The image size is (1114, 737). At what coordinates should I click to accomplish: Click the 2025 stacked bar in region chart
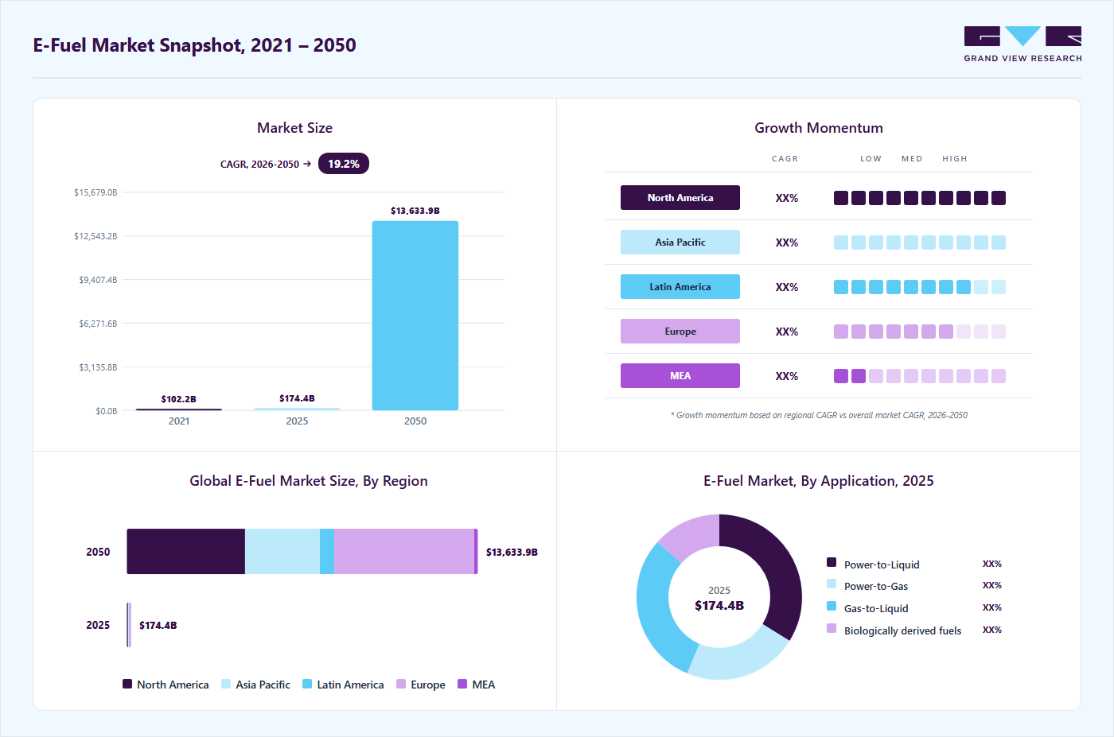coord(129,625)
